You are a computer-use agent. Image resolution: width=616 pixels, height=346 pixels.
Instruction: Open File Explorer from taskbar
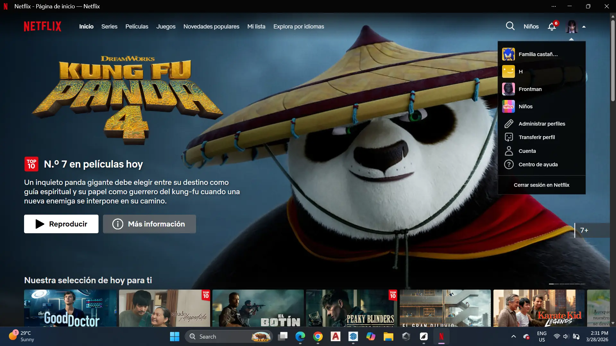click(x=389, y=336)
